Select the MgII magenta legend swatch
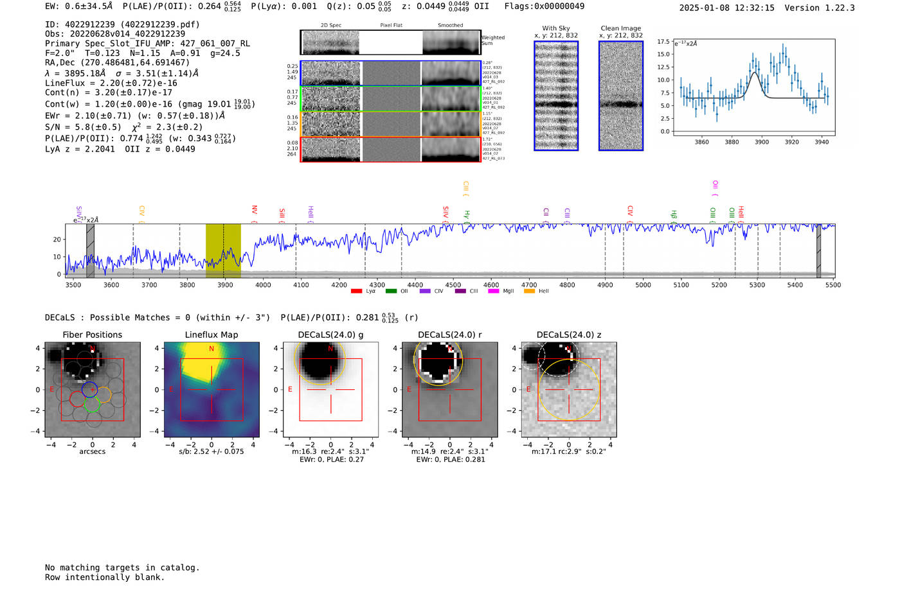The height and width of the screenshot is (612, 900). [x=494, y=291]
